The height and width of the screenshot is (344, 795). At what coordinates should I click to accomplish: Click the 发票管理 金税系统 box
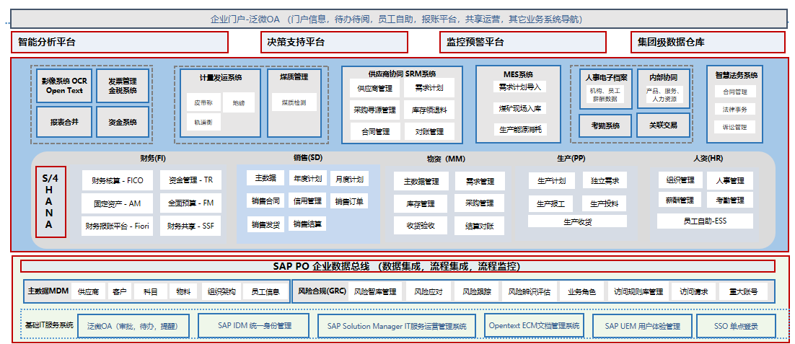(123, 86)
